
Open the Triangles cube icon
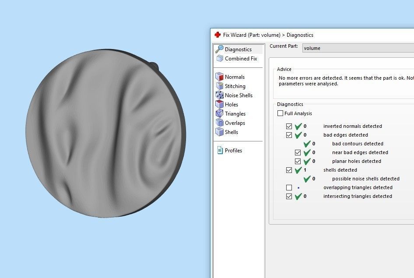click(219, 113)
